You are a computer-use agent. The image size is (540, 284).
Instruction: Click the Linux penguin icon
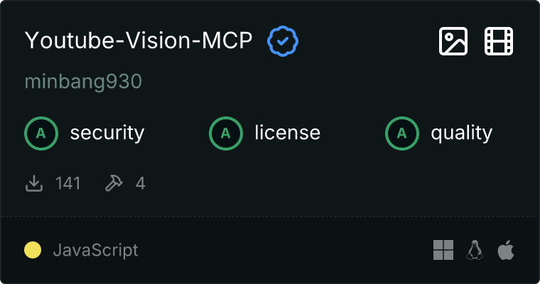475,250
